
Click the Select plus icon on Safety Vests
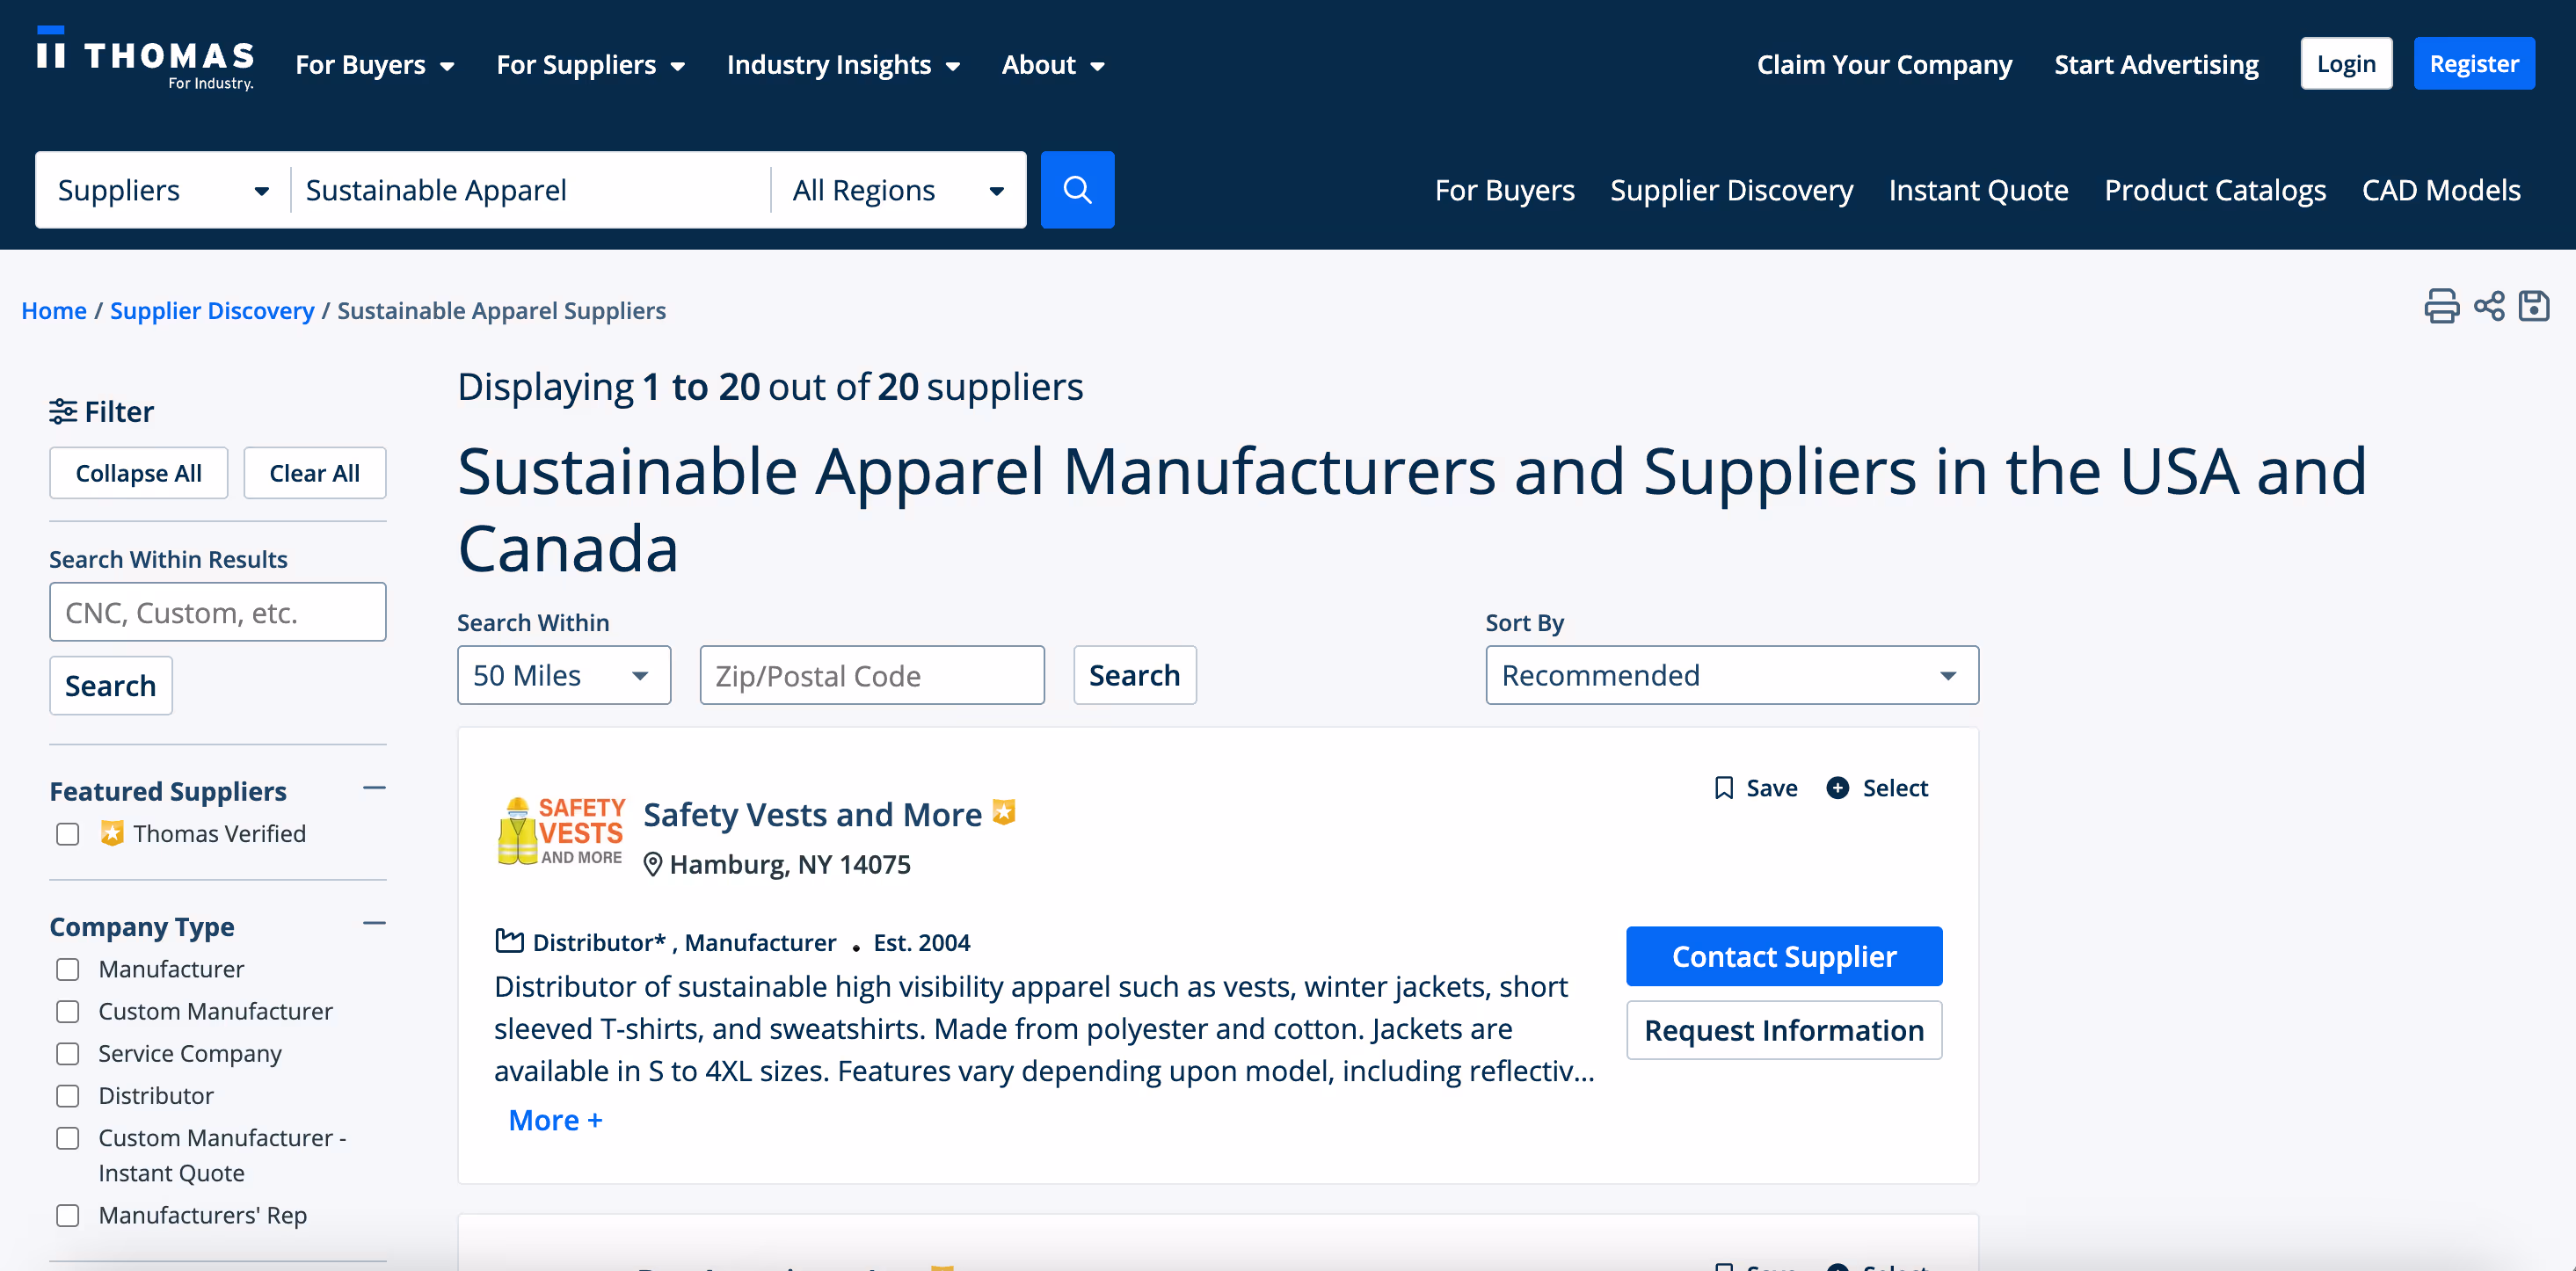[x=1837, y=788]
